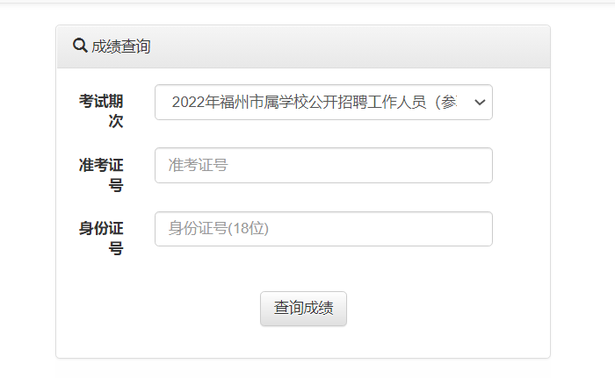Screen dimensions: 615x378
Task: Expand the chevron arrow in exam select
Action: coord(480,103)
